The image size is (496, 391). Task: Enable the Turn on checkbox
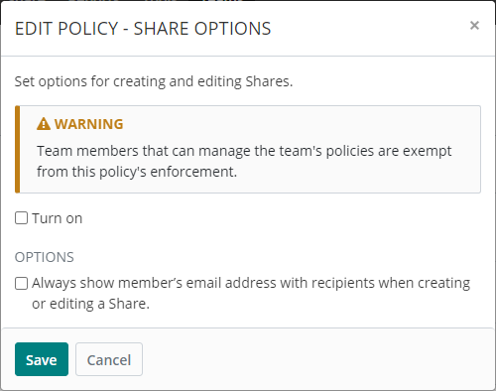21,218
